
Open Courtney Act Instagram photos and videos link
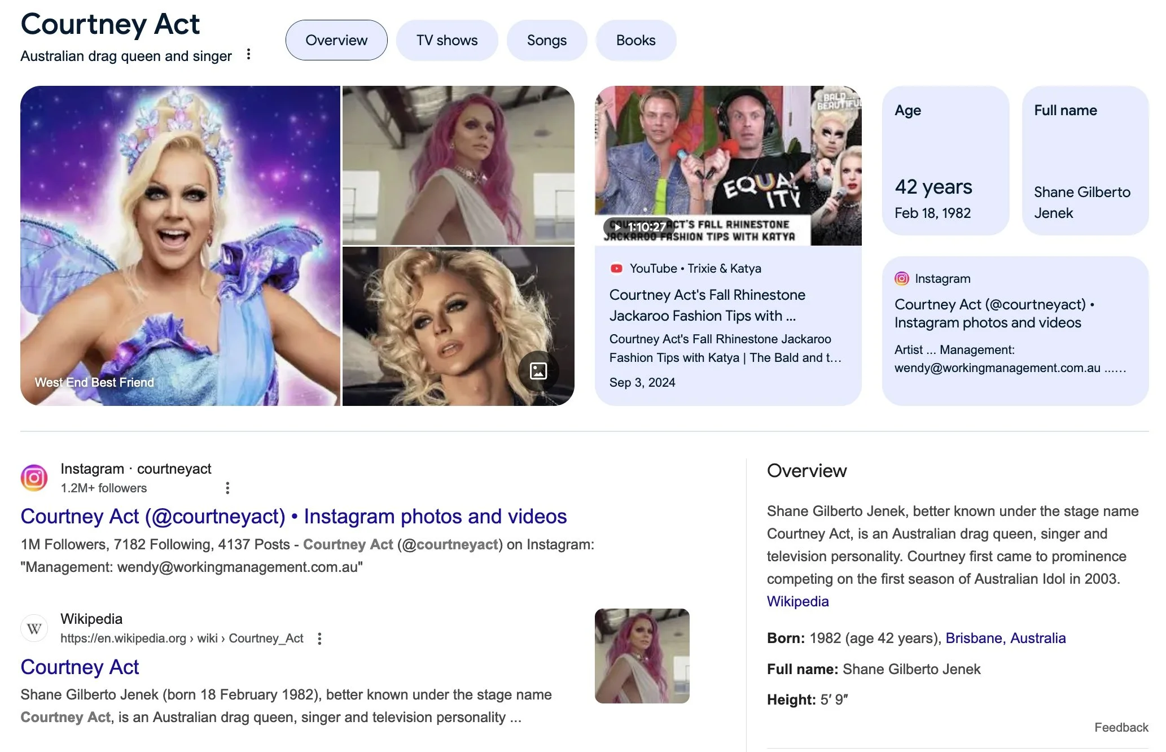point(293,516)
